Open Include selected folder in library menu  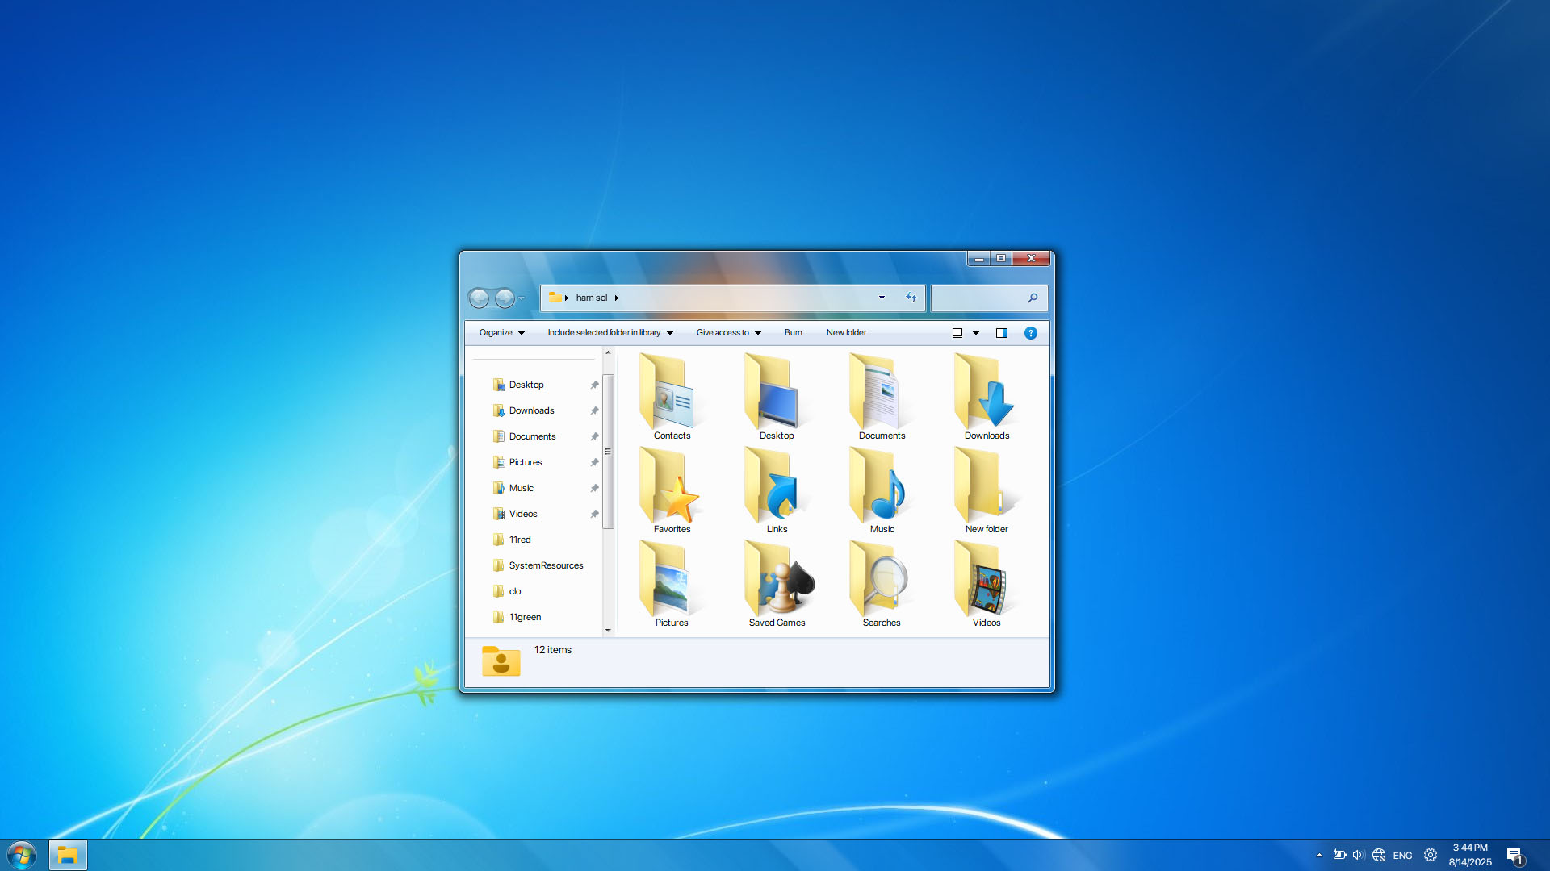610,332
